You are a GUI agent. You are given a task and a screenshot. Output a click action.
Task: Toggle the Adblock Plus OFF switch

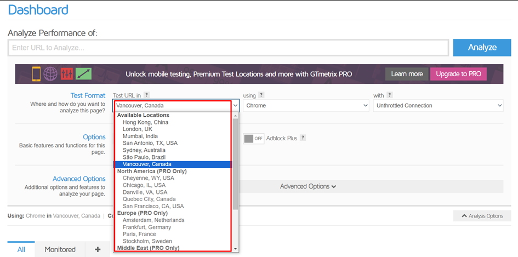[254, 138]
